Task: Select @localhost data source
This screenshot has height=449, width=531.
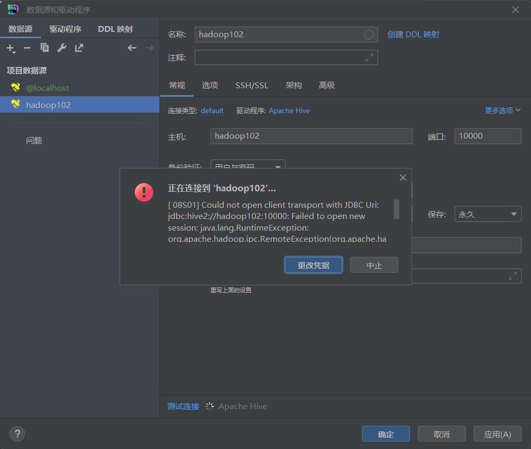Action: coord(80,88)
